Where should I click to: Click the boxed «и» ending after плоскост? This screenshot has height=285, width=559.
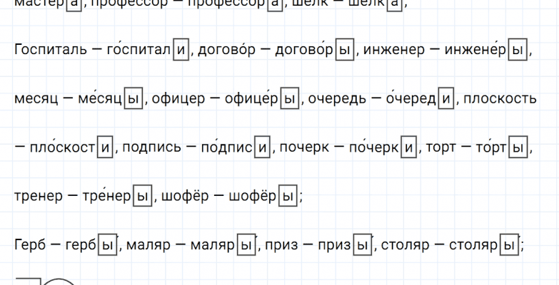[106, 149]
